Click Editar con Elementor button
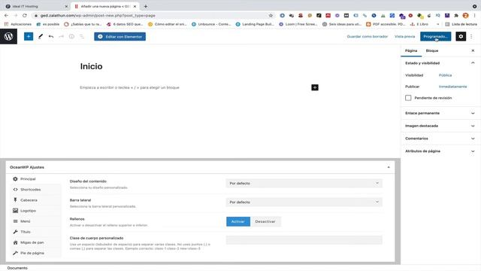 point(120,37)
